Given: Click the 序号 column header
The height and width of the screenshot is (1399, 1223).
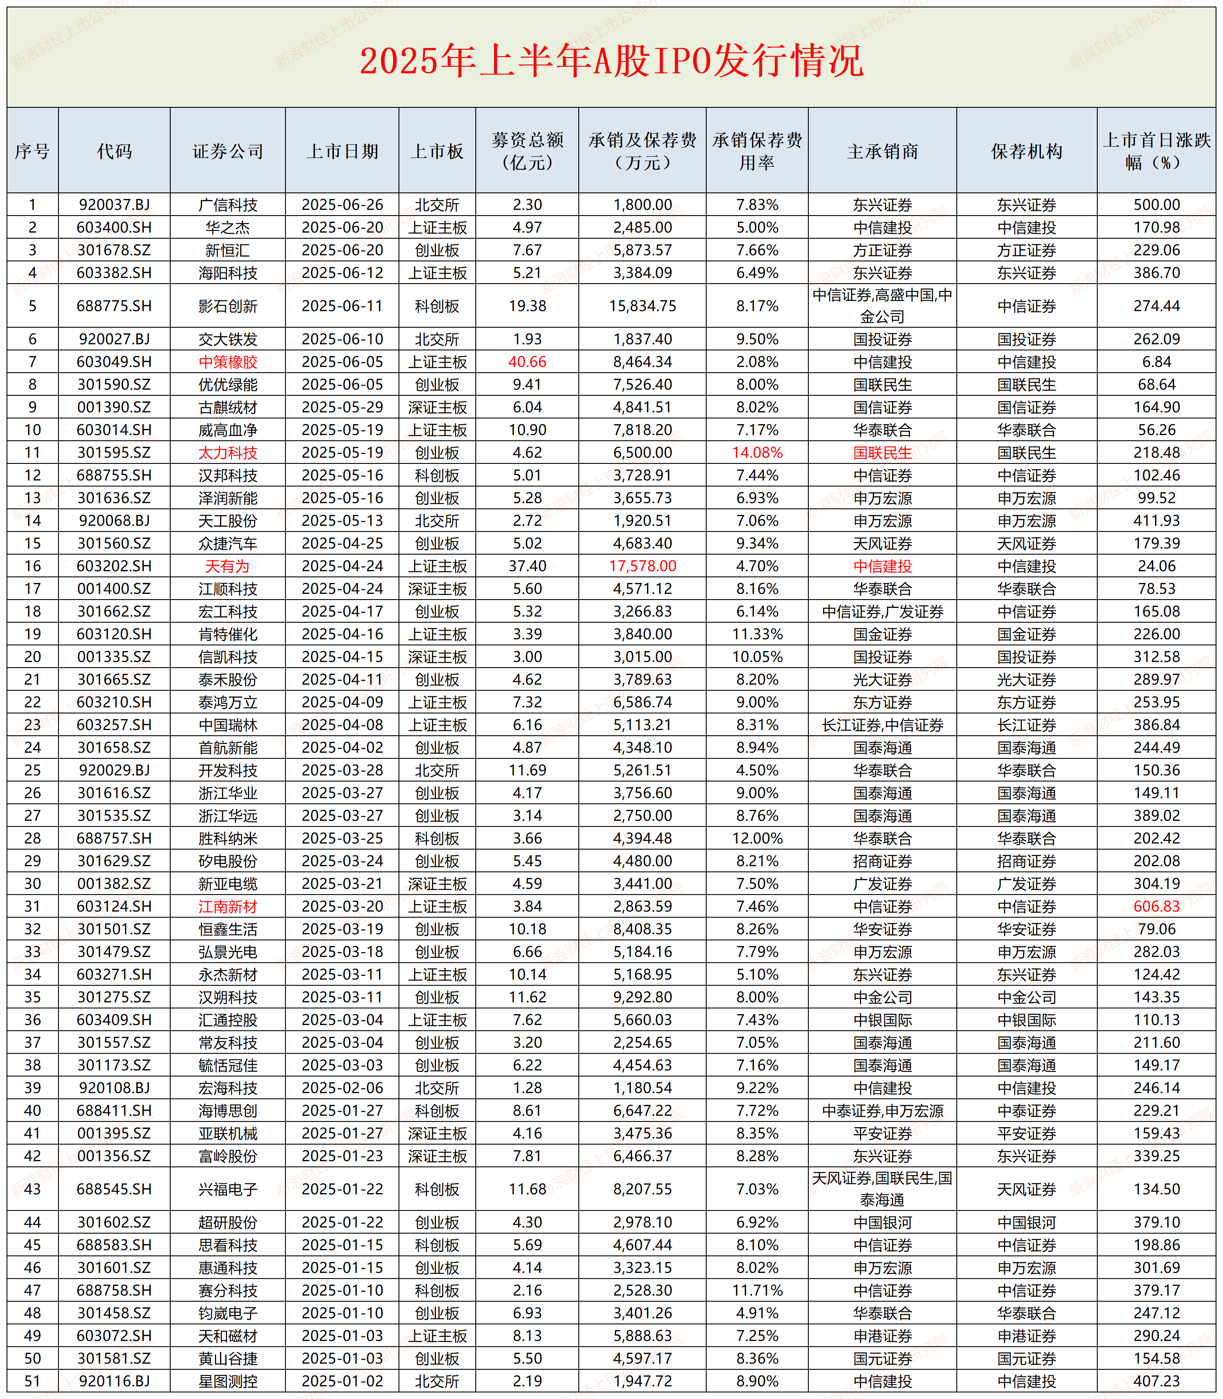Looking at the screenshot, I should [x=32, y=151].
